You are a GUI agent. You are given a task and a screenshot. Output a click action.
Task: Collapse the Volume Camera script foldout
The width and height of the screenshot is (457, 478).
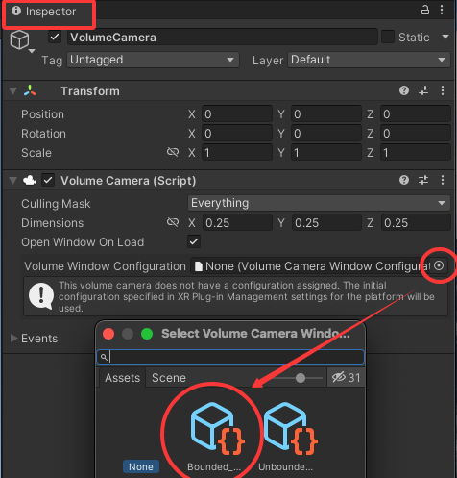[12, 181]
